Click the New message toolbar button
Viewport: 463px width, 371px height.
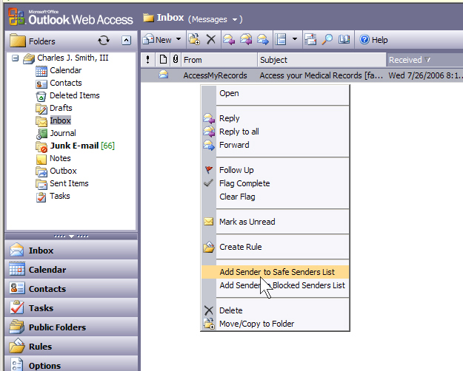(157, 40)
